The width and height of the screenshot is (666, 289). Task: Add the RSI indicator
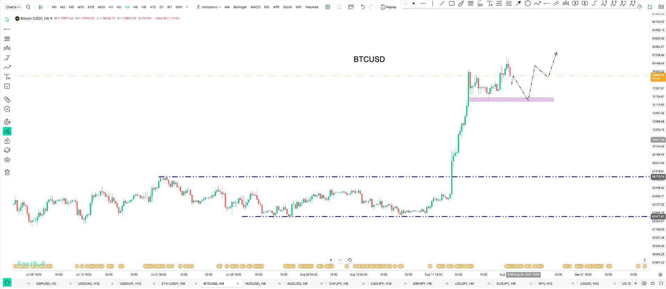pyautogui.click(x=267, y=7)
